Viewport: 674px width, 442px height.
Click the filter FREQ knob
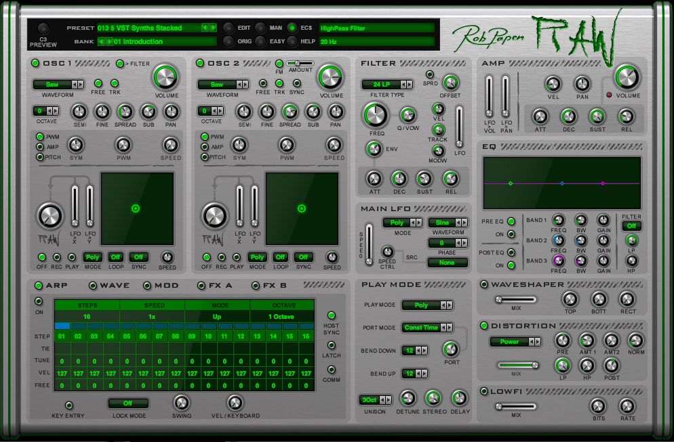coord(376,116)
